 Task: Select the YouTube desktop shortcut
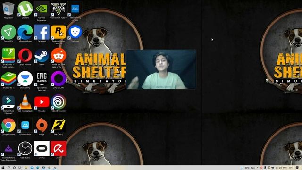[42, 103]
